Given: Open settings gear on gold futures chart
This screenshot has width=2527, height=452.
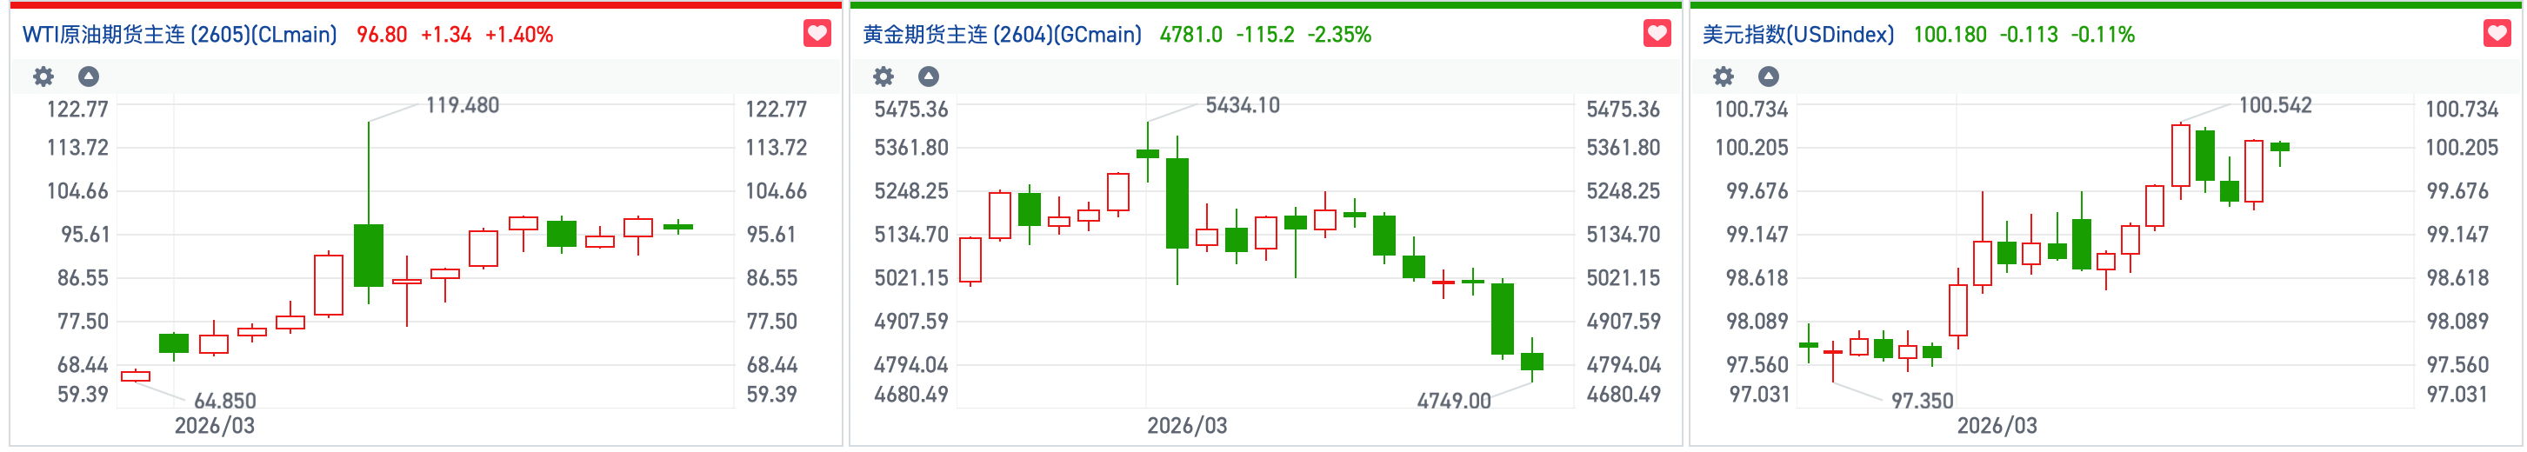Looking at the screenshot, I should pyautogui.click(x=883, y=76).
